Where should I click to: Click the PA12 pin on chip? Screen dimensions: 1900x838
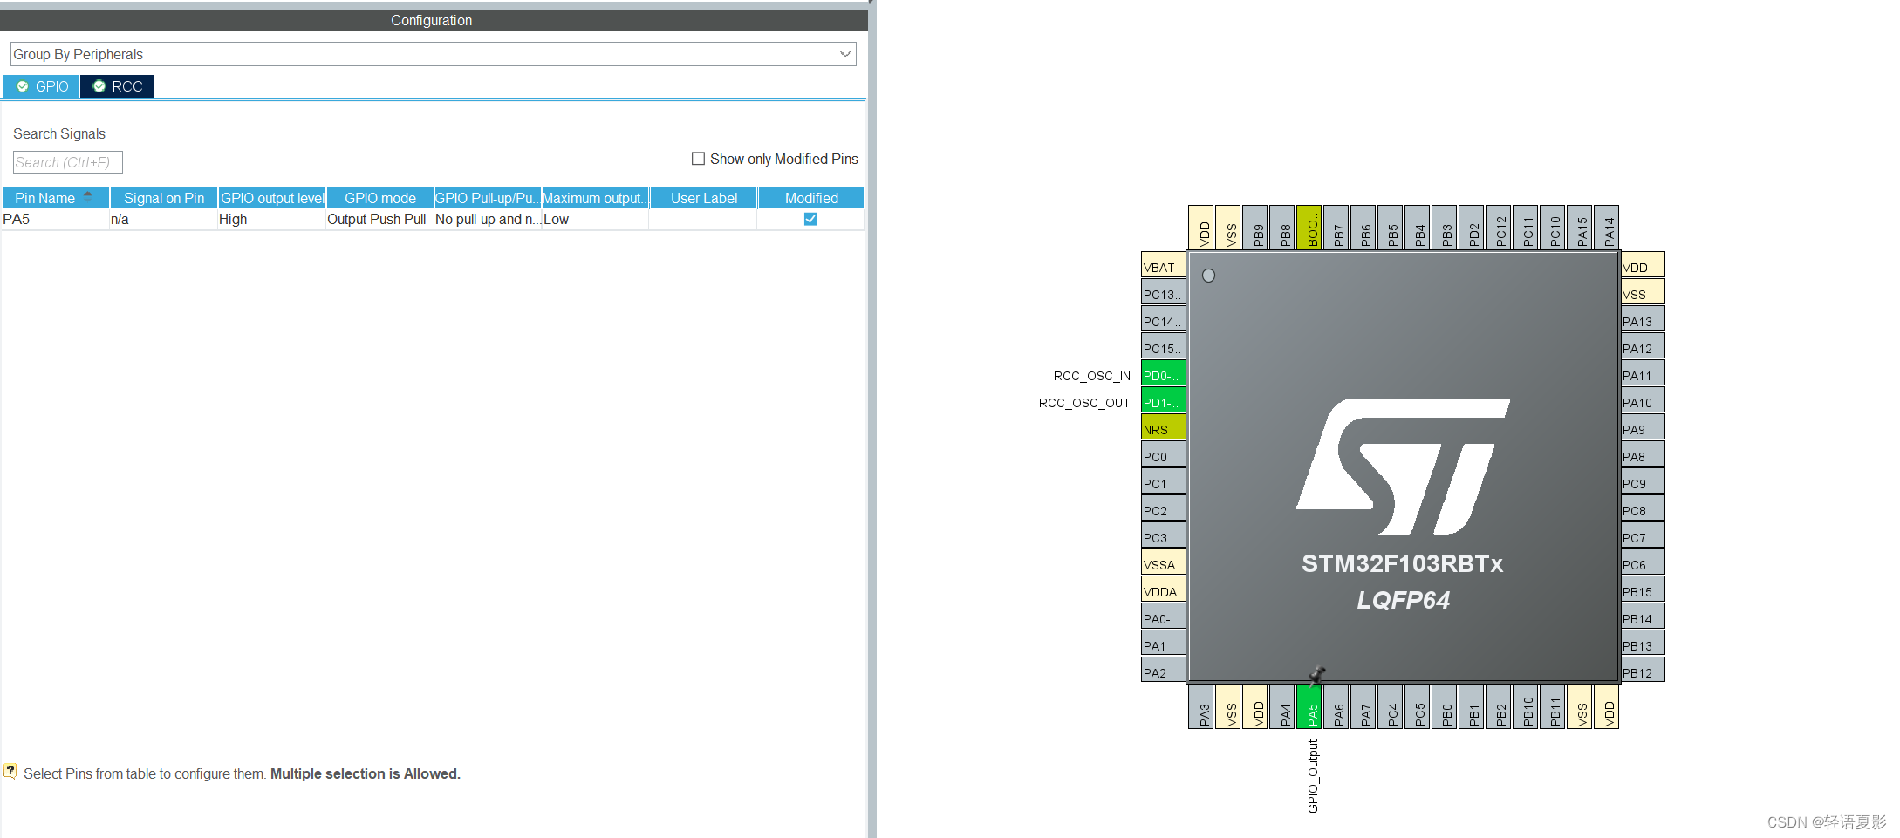[1643, 347]
